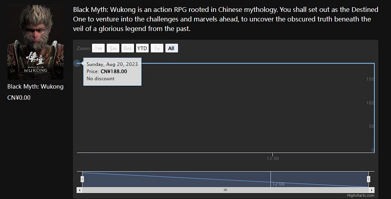The width and height of the screenshot is (391, 199).
Task: Set chart zoom to 3m
Action: 113,48
